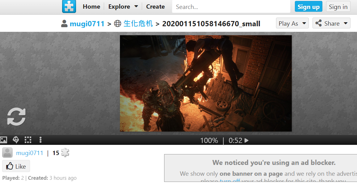Click the Sign up button
This screenshot has height=185, width=357.
pyautogui.click(x=308, y=7)
